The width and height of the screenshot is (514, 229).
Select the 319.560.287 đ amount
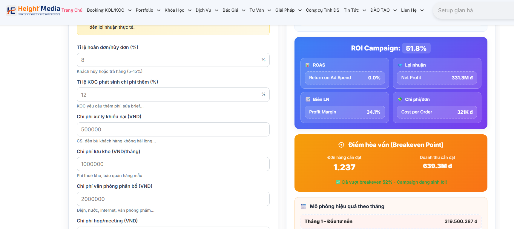[461, 221]
